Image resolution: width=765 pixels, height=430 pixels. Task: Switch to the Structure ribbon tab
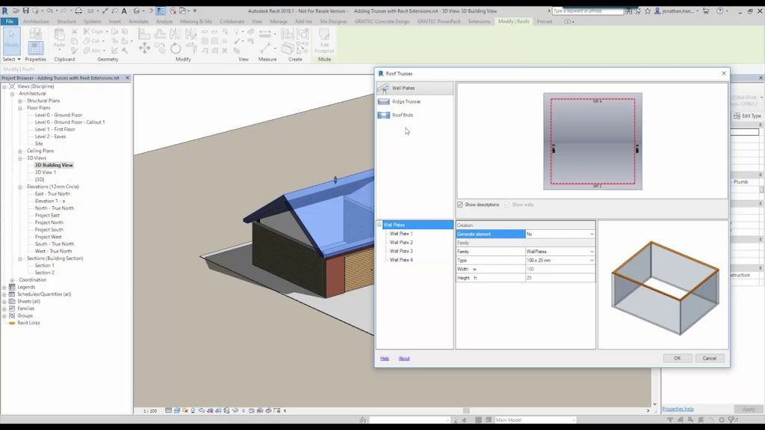[66, 22]
